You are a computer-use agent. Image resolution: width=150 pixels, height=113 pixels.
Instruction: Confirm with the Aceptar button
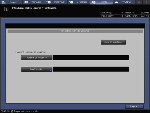pos(134,107)
